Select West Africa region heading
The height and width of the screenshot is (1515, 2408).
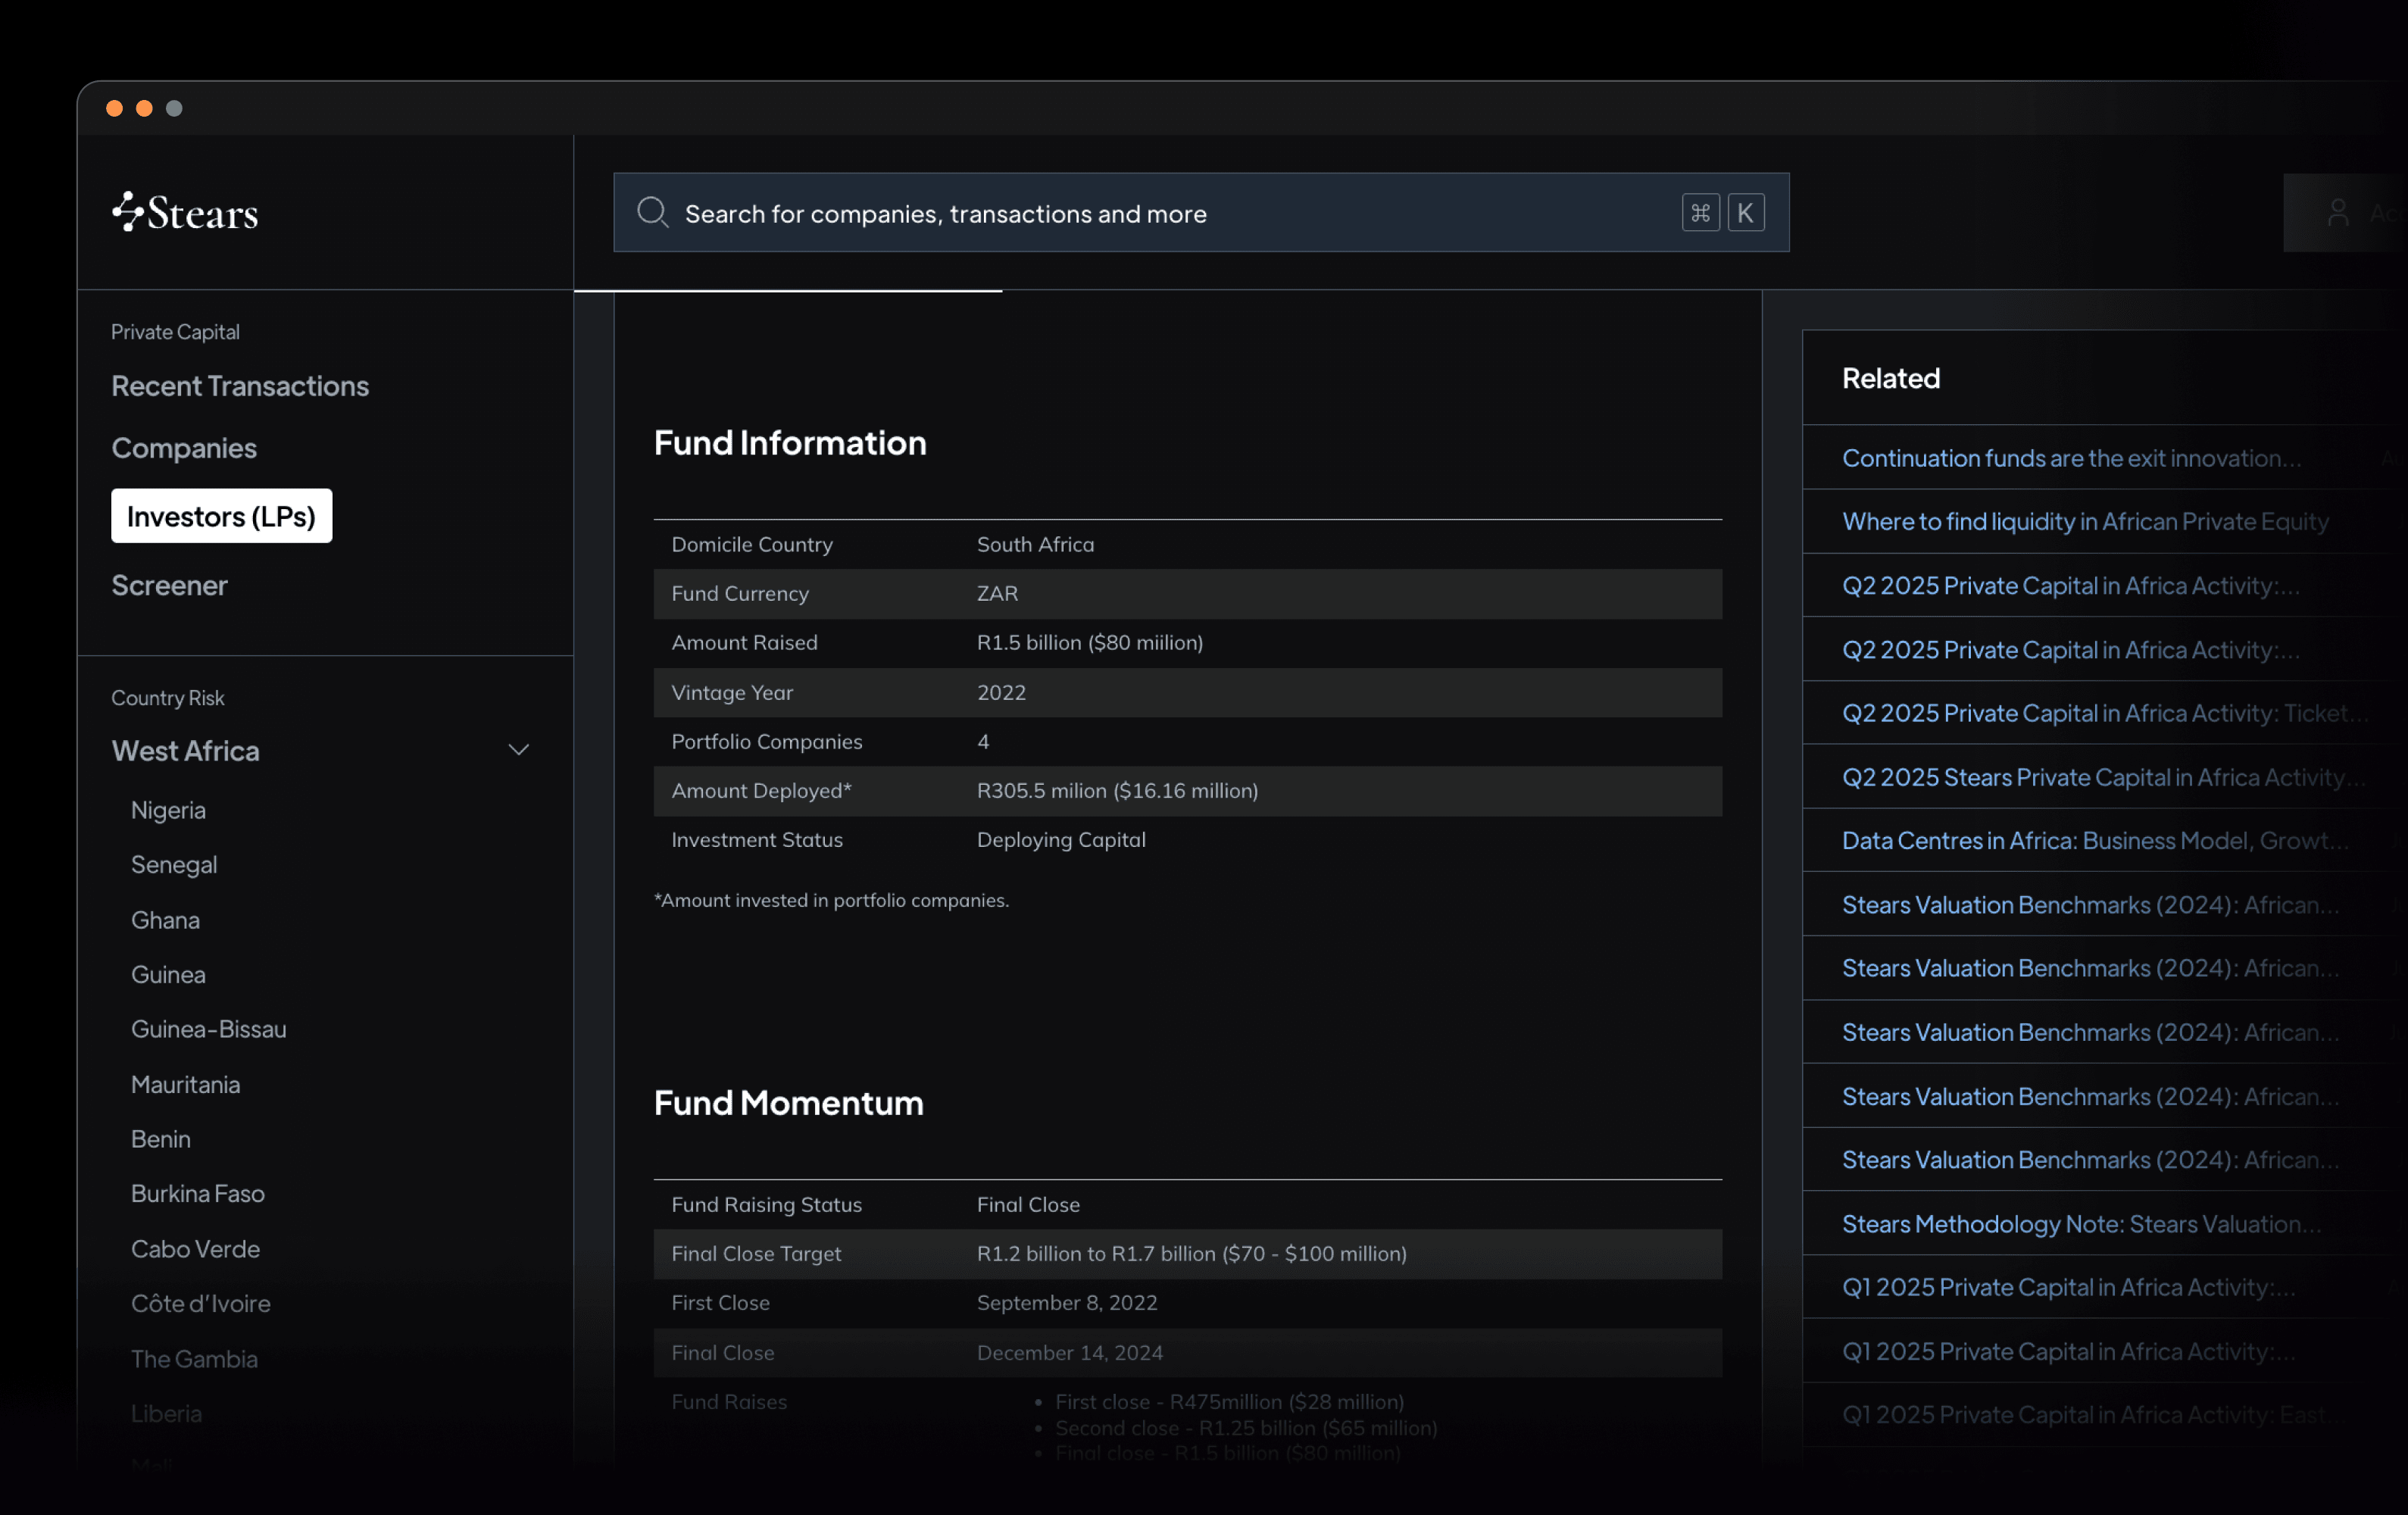(185, 751)
